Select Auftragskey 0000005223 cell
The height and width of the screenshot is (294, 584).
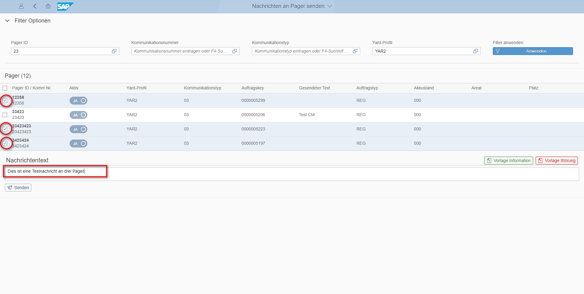click(253, 129)
